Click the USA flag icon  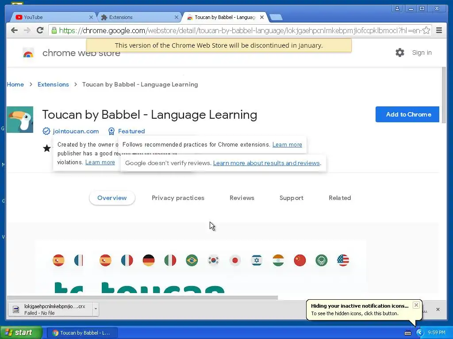(x=343, y=260)
